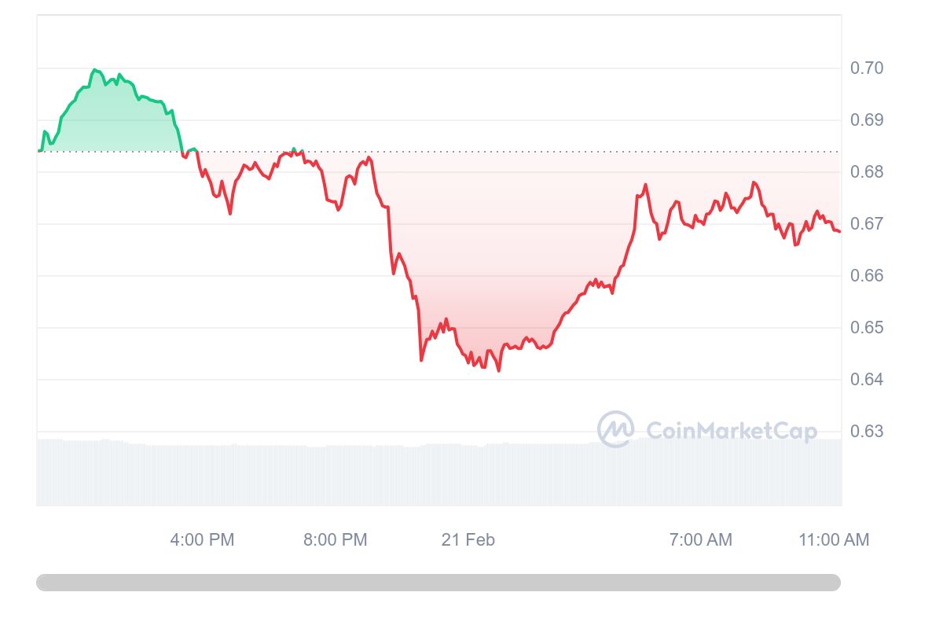Viewport: 943px width, 629px height.
Task: Click the 0.63 price axis label
Action: click(x=867, y=432)
